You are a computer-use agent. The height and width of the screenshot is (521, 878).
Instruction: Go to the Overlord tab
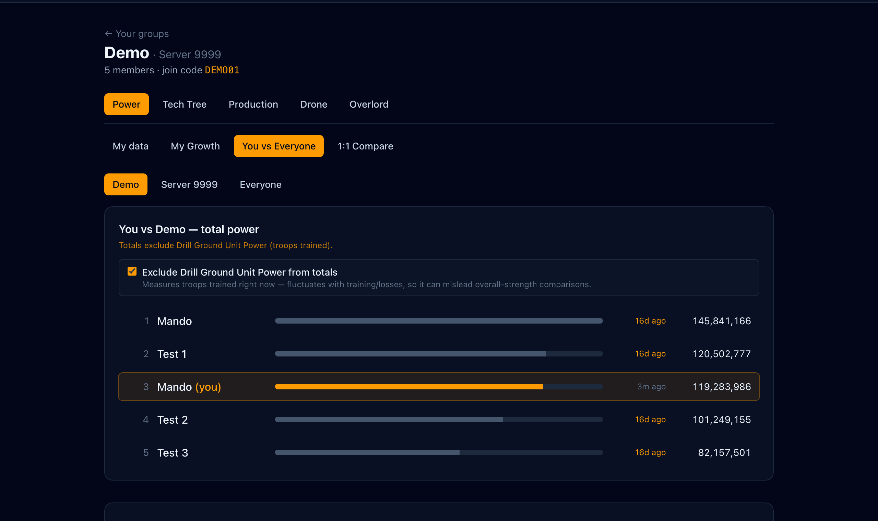click(369, 104)
